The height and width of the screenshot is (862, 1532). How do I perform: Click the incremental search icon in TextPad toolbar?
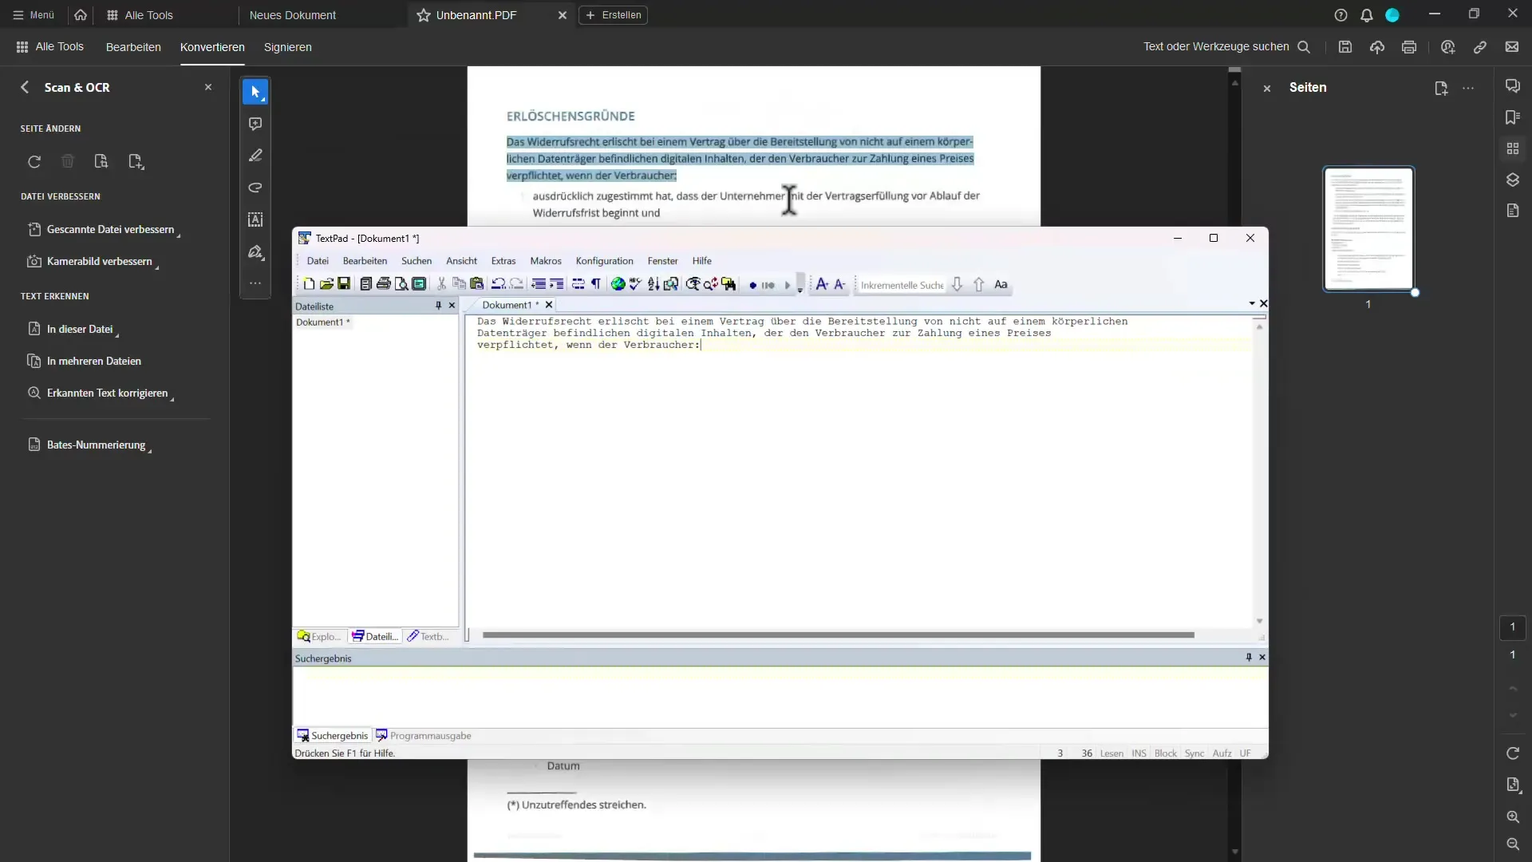(902, 284)
